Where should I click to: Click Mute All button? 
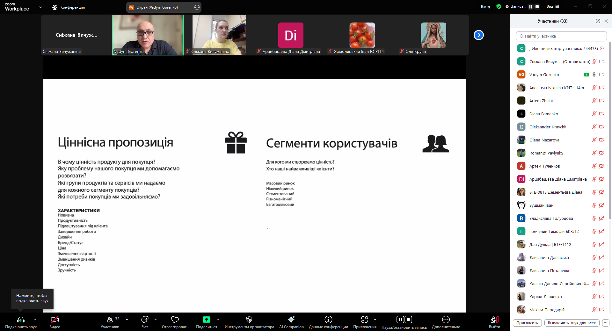(572, 323)
